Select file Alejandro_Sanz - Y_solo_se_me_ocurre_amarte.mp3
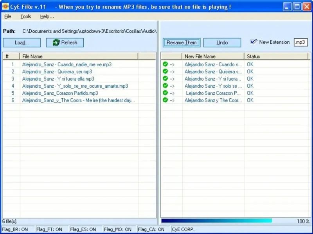313x234 pixels. click(x=75, y=86)
